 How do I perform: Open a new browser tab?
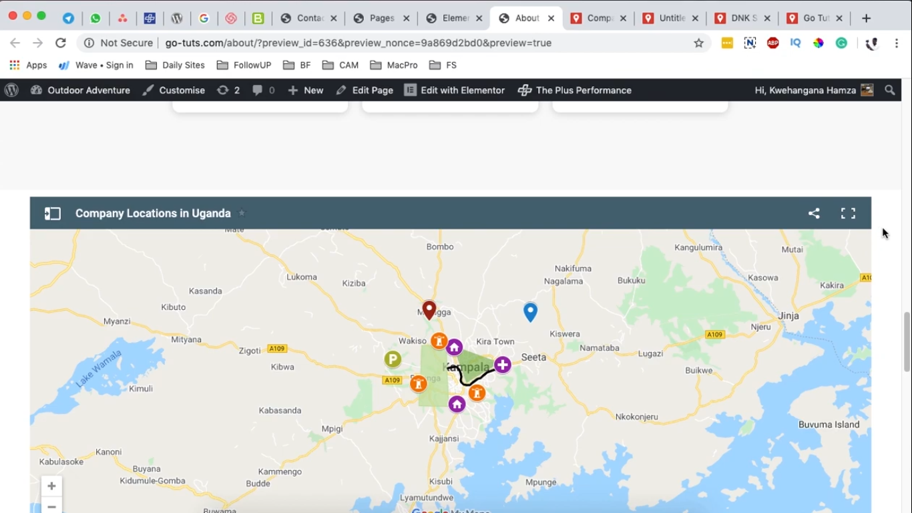pyautogui.click(x=866, y=18)
